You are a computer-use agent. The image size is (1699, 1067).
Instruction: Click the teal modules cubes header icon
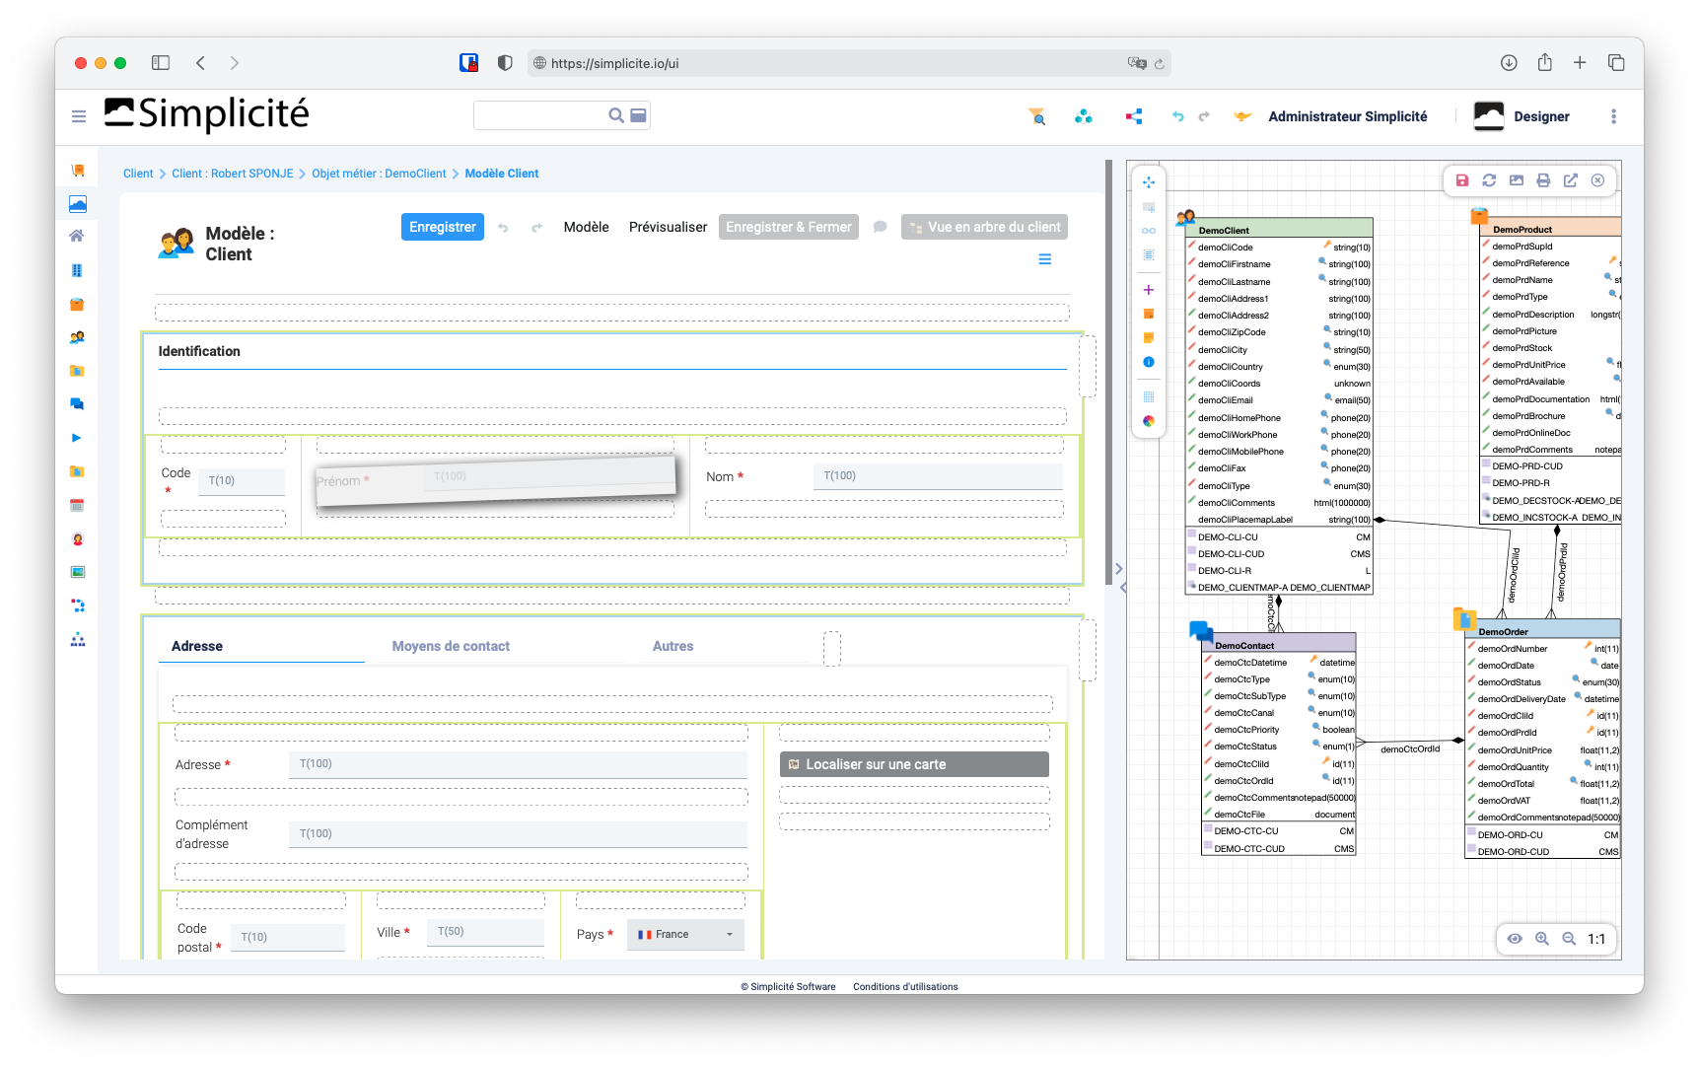1084,116
